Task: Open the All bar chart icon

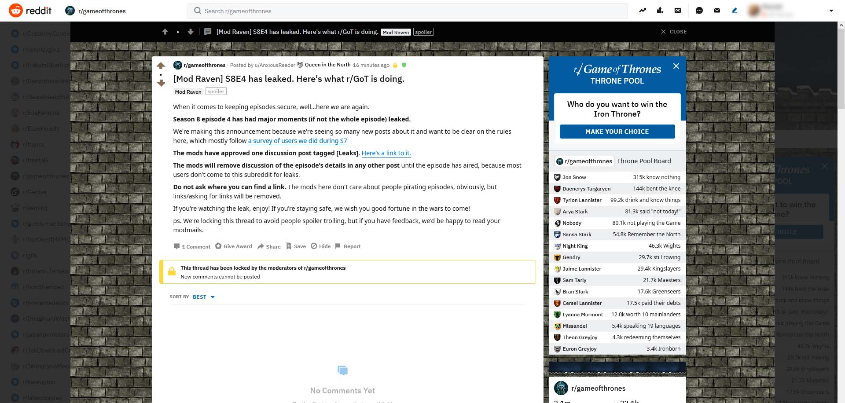Action: pyautogui.click(x=660, y=11)
